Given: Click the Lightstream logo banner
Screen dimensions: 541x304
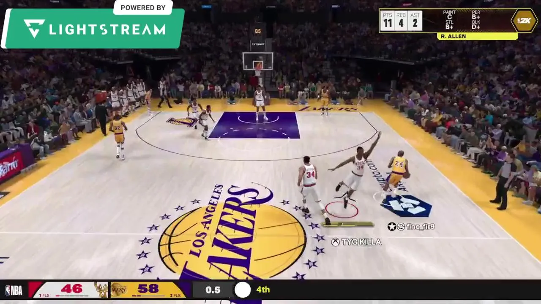Looking at the screenshot, I should pyautogui.click(x=93, y=29).
